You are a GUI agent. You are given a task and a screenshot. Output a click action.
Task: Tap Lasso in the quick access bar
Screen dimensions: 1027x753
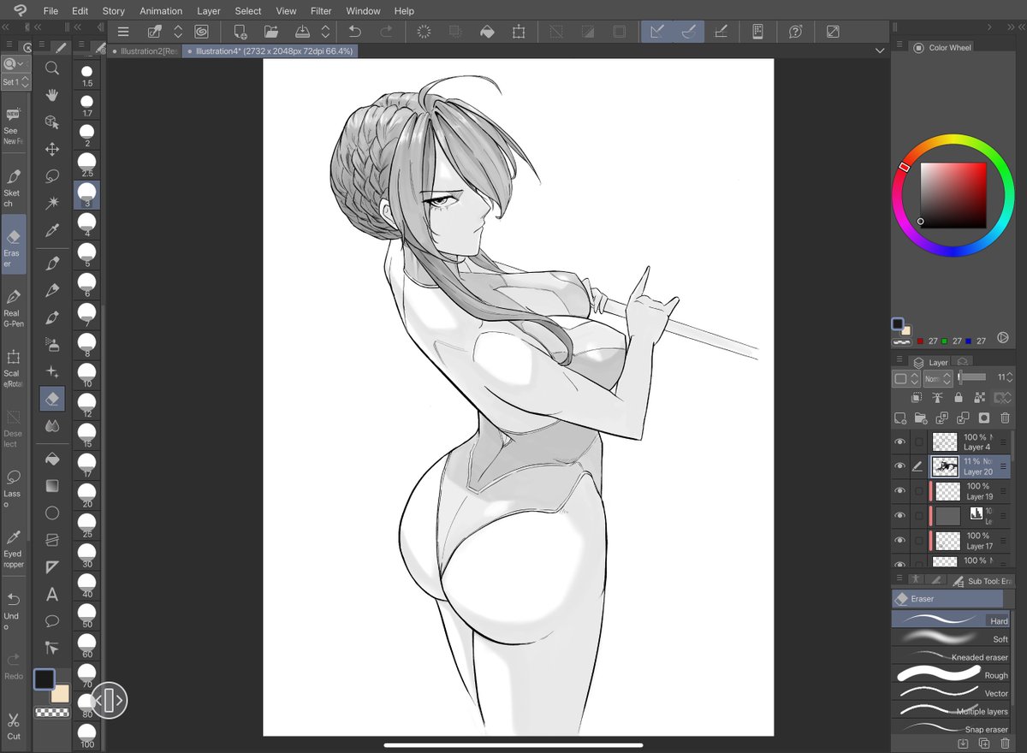[x=14, y=488]
